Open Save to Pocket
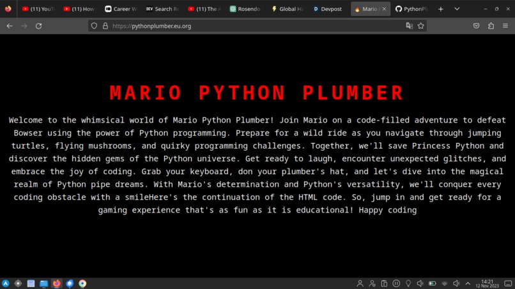Viewport: 515px width, 289px height. 476,26
